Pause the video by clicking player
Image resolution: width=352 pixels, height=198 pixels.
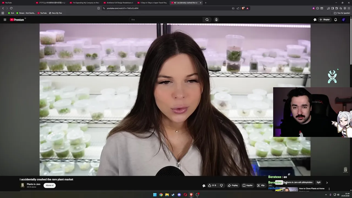tap(175, 100)
